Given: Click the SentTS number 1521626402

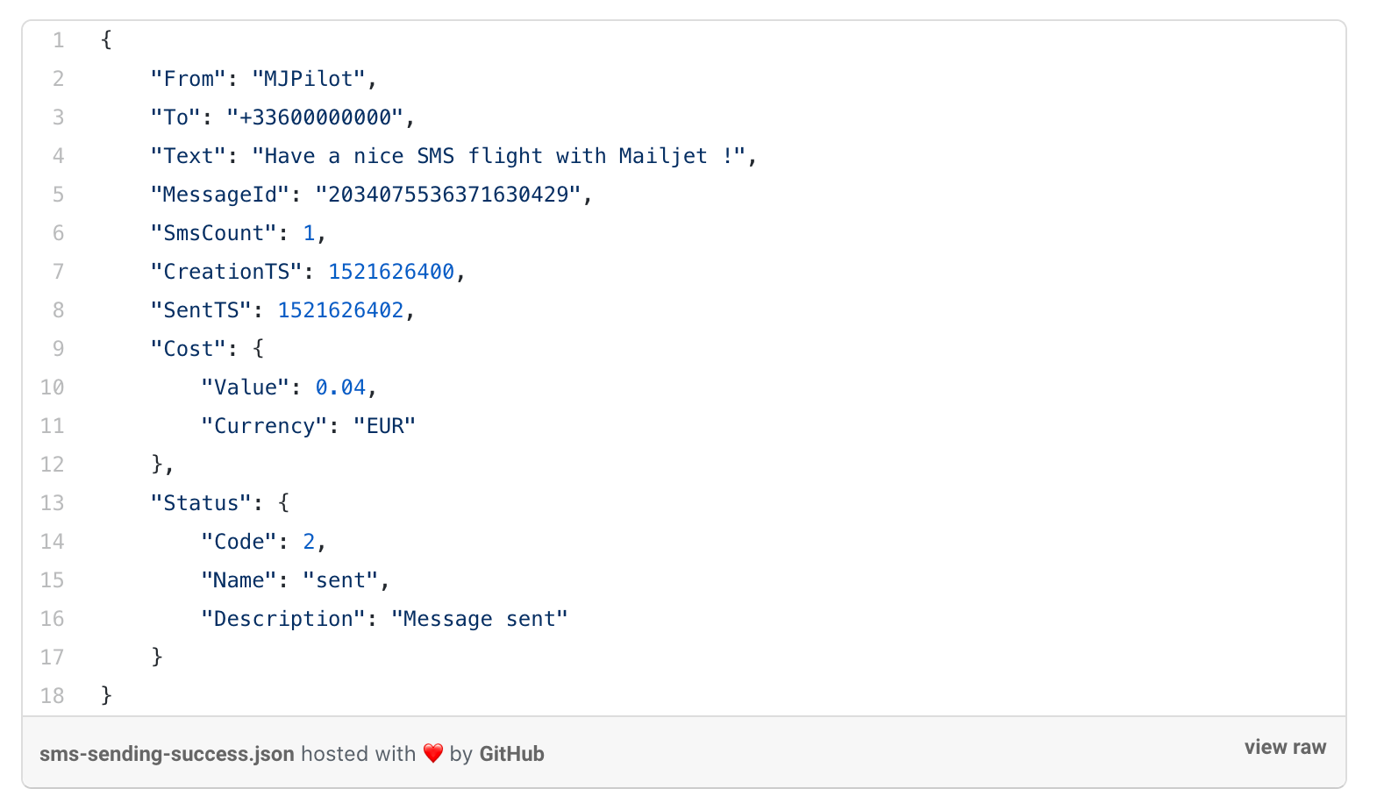Looking at the screenshot, I should [340, 310].
